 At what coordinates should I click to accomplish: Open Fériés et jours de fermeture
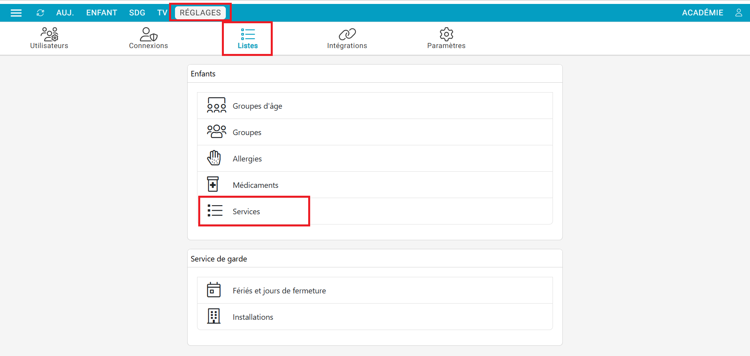click(279, 291)
